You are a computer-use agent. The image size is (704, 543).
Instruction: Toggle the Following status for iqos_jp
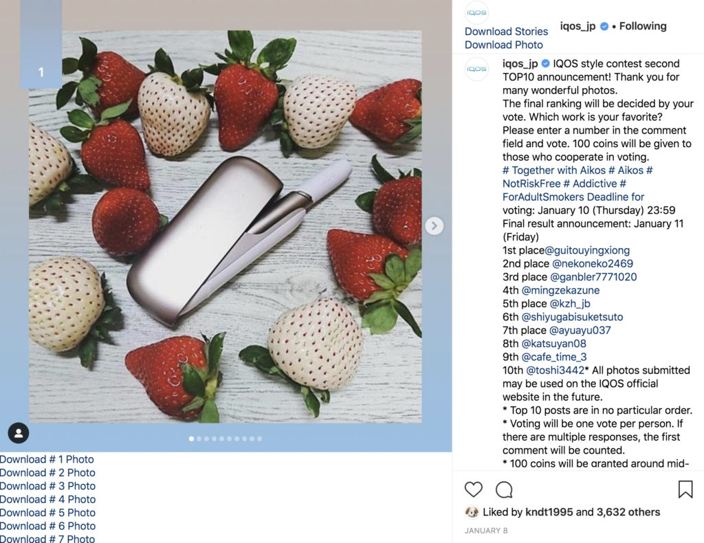tap(643, 26)
